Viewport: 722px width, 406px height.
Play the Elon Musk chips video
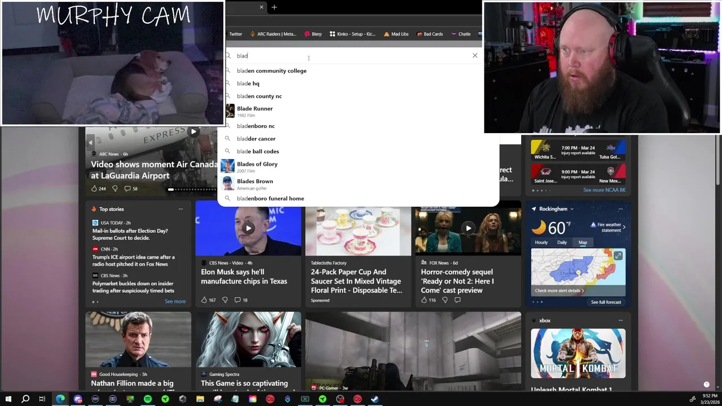[249, 228]
